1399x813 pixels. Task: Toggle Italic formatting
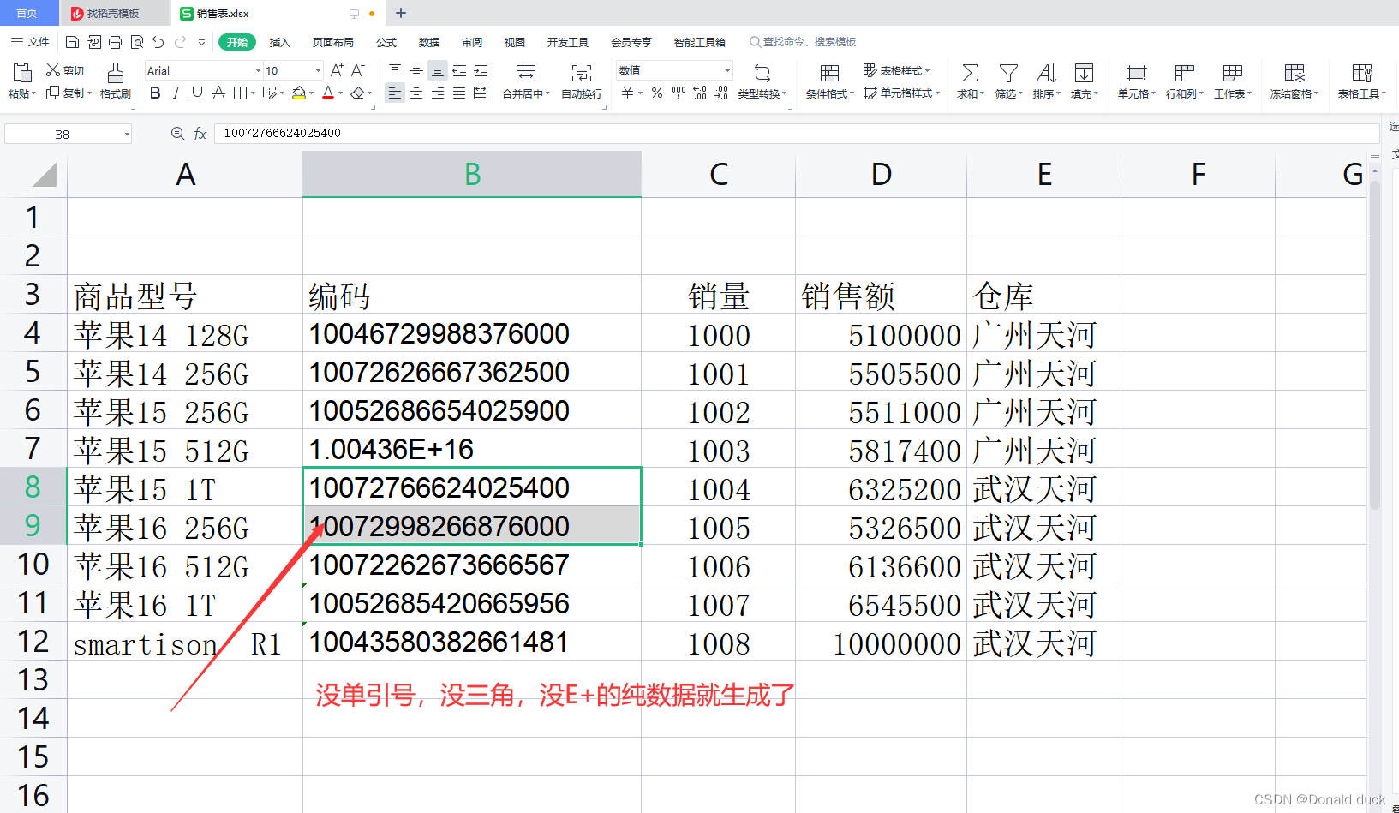pyautogui.click(x=176, y=93)
